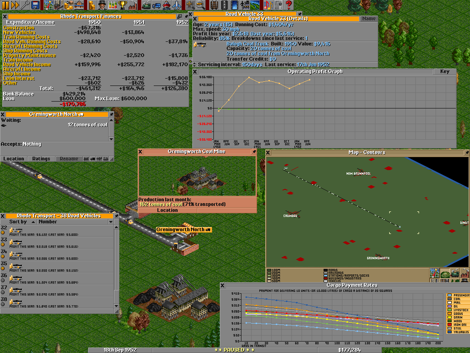The width and height of the screenshot is (470, 353).
Task: Click the Greningworth Coal Mine viewport preview
Action: (x=197, y=176)
